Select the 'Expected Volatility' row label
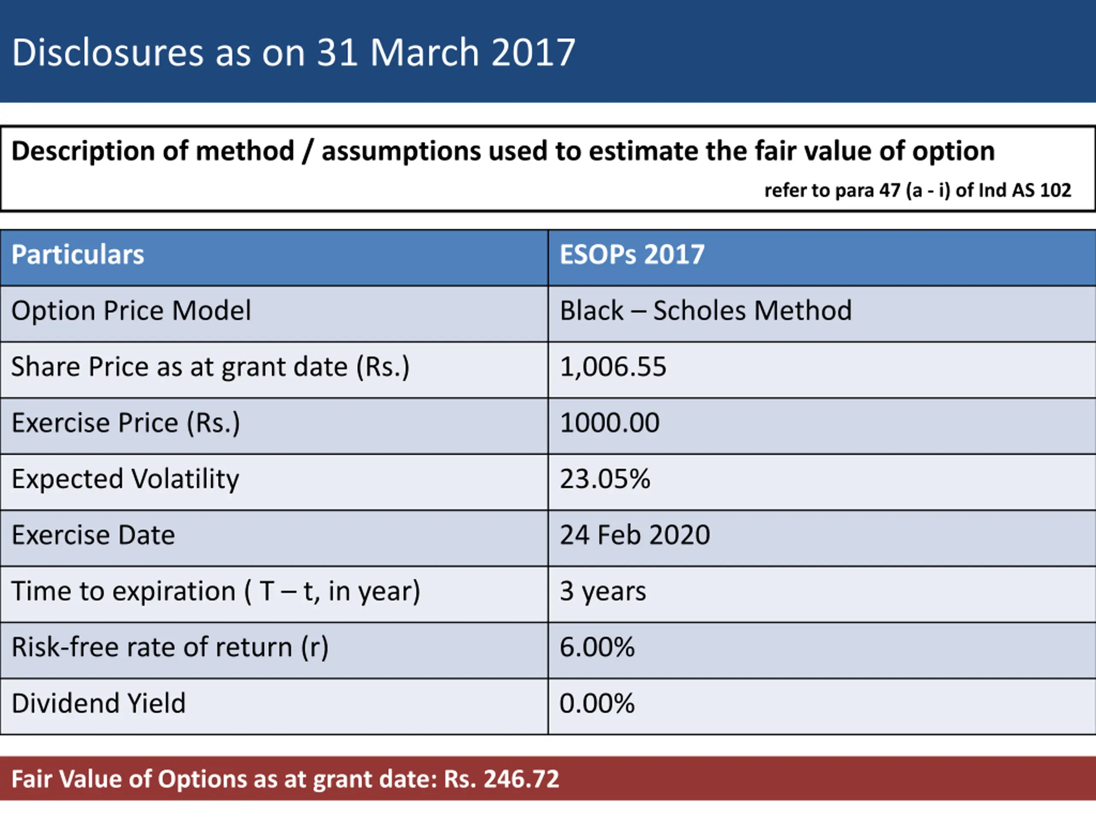Screen dimensions: 1096x822 pos(125,479)
